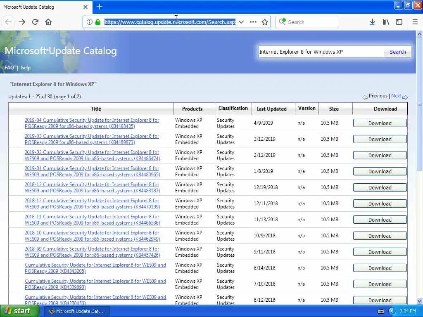The height and width of the screenshot is (317, 423).
Task: Open the downloads arrow icon
Action: (x=372, y=22)
